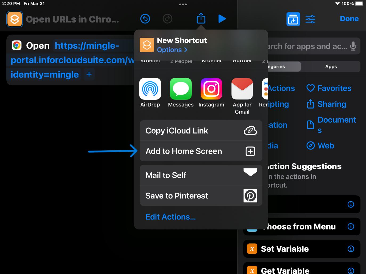This screenshot has width=366, height=274.
Task: Tap the search for apps and actions field
Action: click(314, 46)
